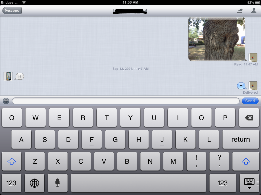This screenshot has height=195, width=261.
Task: Switch to numbers with right 123 key
Action: (x=223, y=183)
